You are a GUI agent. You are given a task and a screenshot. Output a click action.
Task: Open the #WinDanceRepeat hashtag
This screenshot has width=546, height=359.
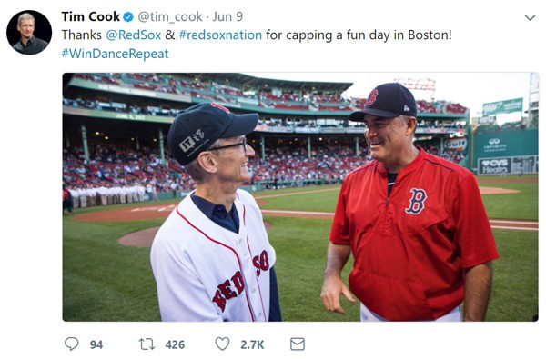(116, 54)
